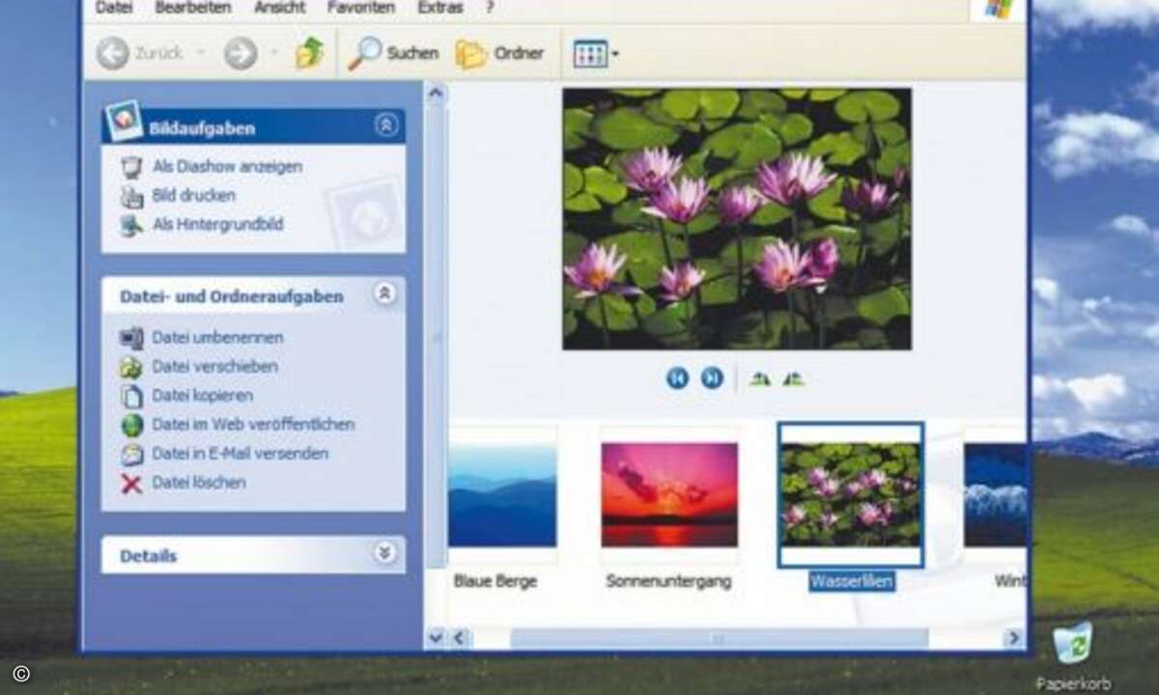Click the filmstrip scroll left arrow
Image resolution: width=1159 pixels, height=695 pixels.
tap(460, 637)
